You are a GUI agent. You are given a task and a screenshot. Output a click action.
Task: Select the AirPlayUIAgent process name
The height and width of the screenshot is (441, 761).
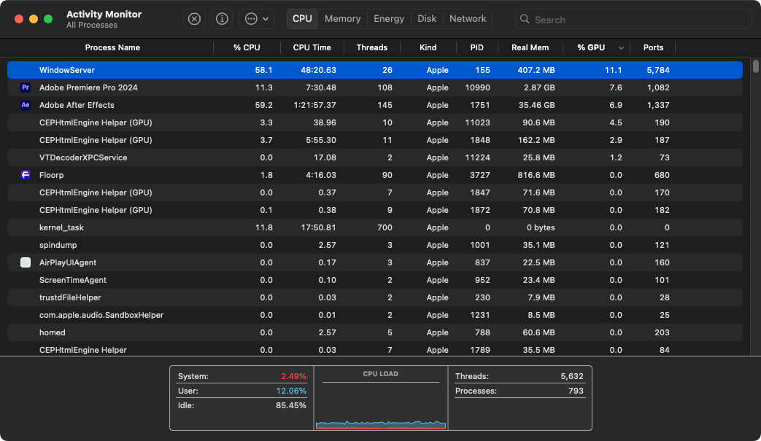[x=67, y=262]
